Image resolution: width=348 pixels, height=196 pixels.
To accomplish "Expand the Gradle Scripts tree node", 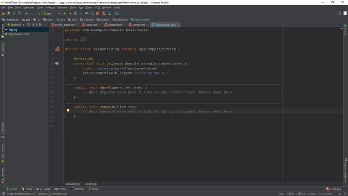I will tap(7, 34).
